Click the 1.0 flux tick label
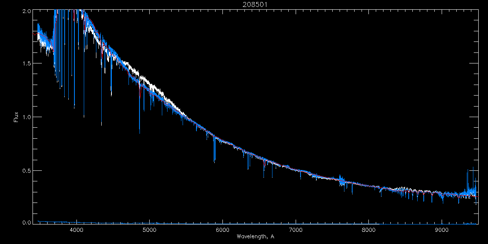 tap(26, 117)
